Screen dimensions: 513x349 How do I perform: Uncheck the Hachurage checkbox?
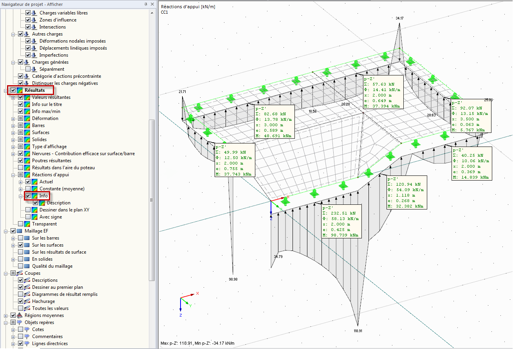point(21,301)
